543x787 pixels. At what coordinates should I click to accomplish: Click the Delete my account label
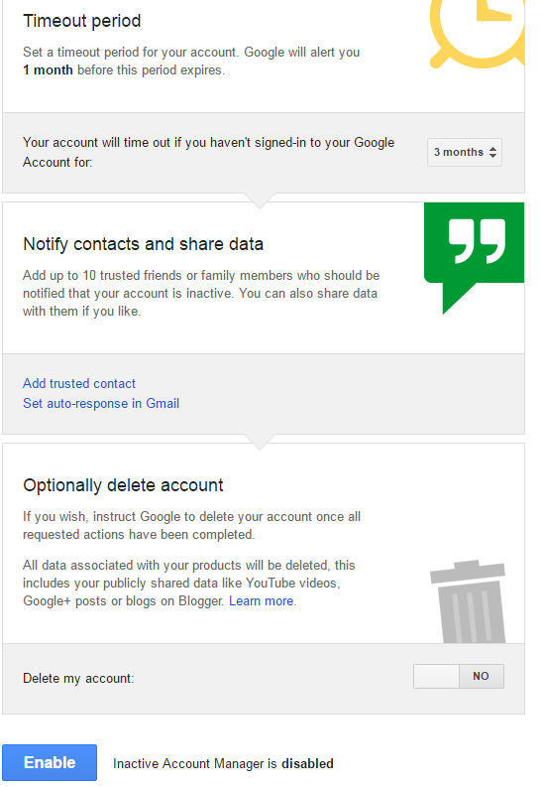78,678
